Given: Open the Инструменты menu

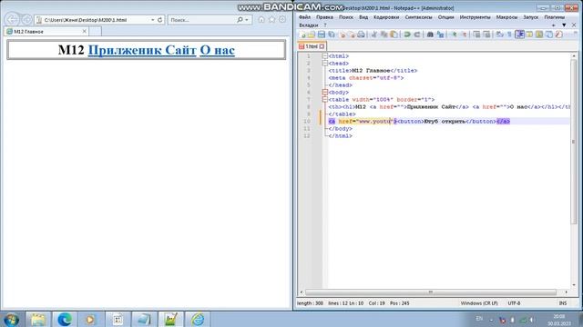Looking at the screenshot, I should pos(475,17).
